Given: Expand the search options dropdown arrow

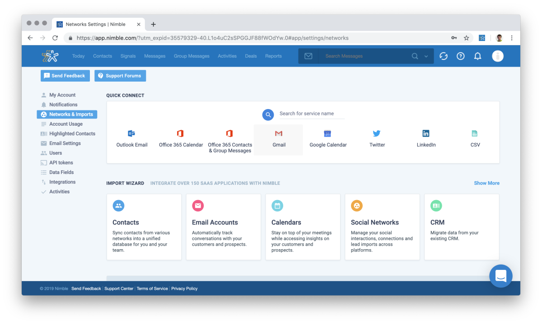Looking at the screenshot, I should coord(426,56).
